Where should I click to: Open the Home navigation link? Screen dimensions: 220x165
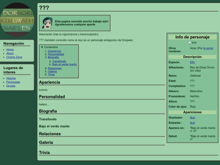(x=10, y=50)
